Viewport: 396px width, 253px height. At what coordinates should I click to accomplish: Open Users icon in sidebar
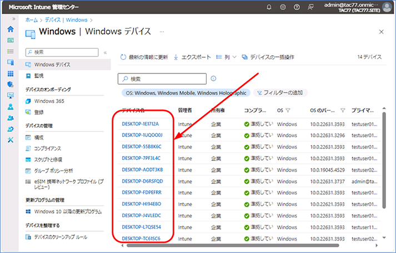point(11,107)
